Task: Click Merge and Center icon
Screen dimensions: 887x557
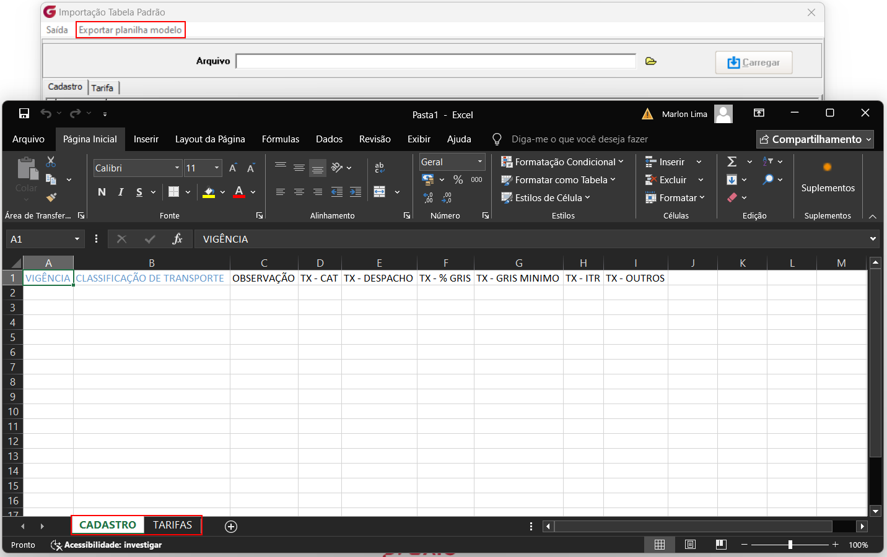Action: [380, 192]
